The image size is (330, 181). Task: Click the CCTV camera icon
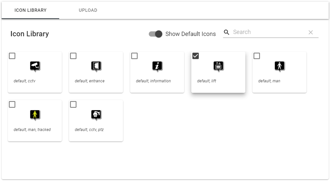[35, 66]
